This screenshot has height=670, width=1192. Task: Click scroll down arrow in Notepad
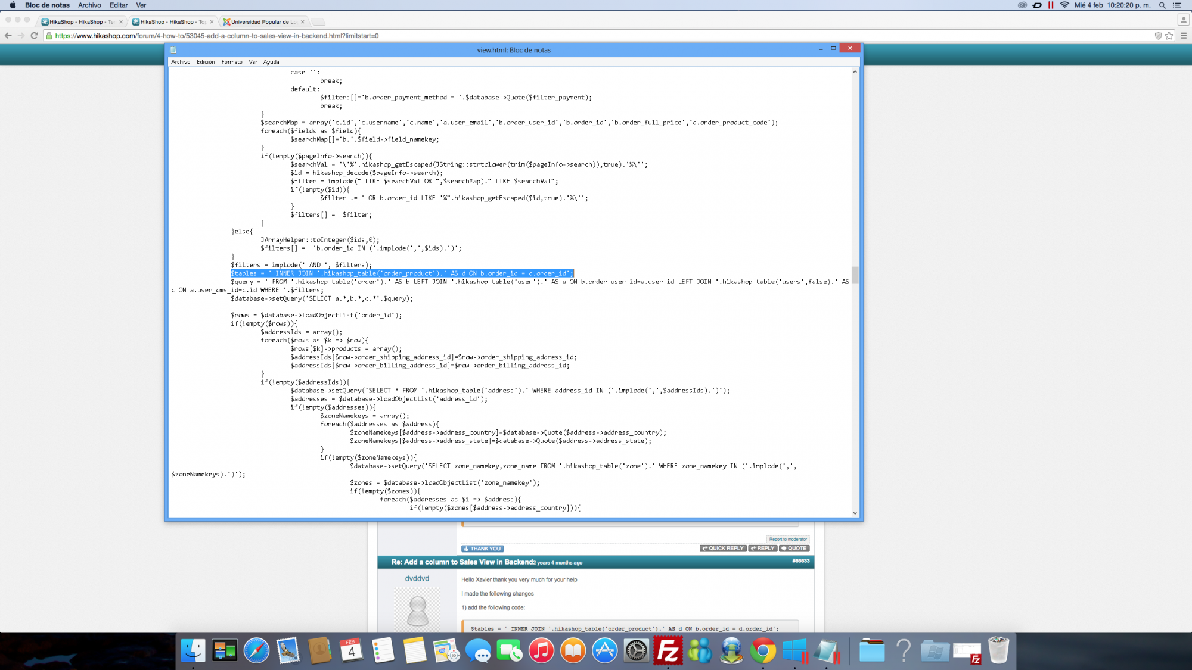point(855,513)
